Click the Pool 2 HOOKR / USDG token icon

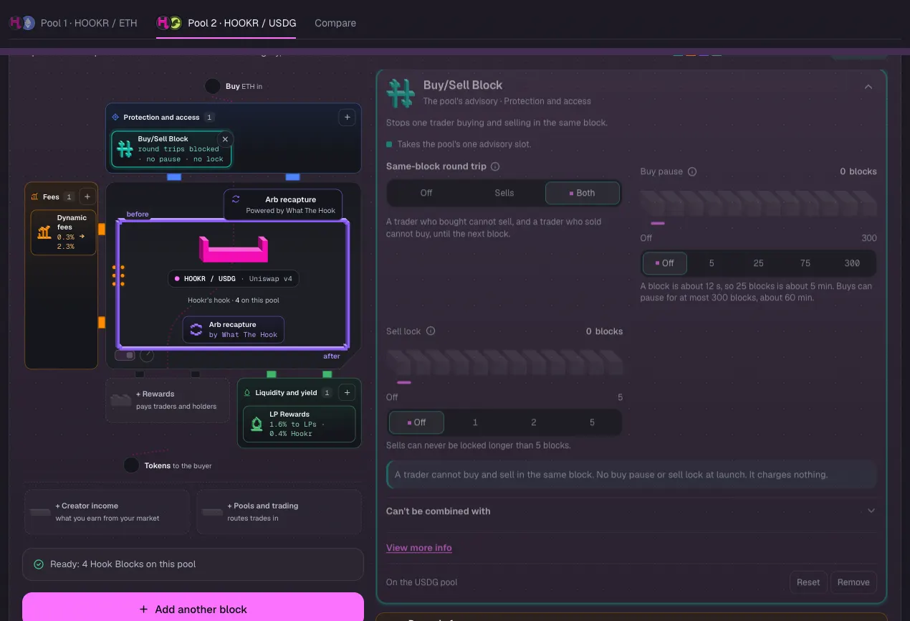[169, 23]
